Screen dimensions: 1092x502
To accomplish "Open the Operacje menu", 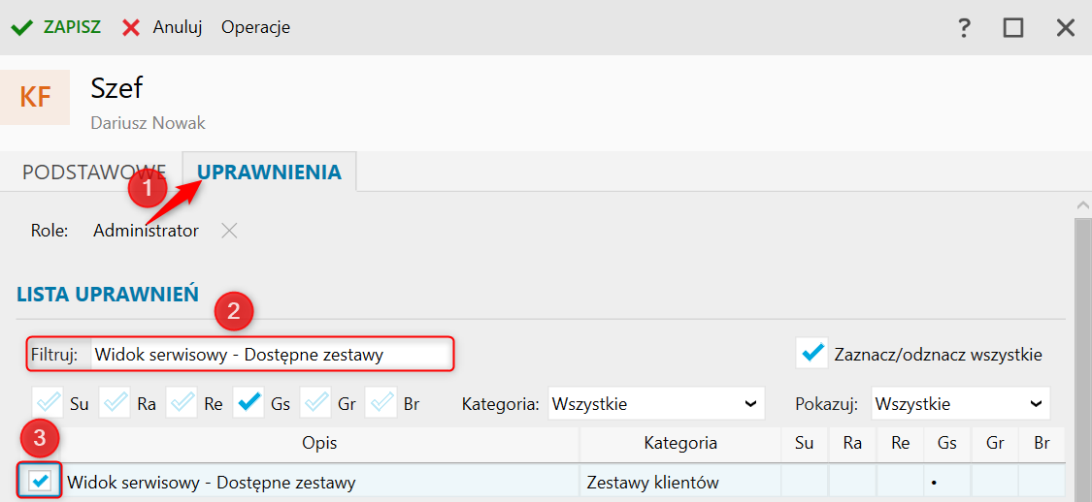I will tap(255, 28).
